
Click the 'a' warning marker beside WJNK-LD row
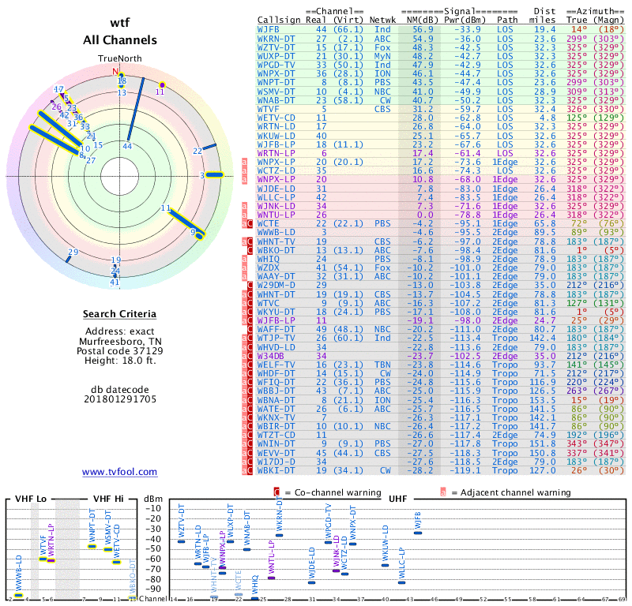[244, 206]
